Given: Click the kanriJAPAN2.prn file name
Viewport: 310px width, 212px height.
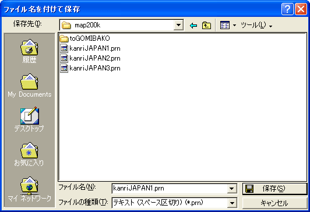Looking at the screenshot, I should (95, 58).
